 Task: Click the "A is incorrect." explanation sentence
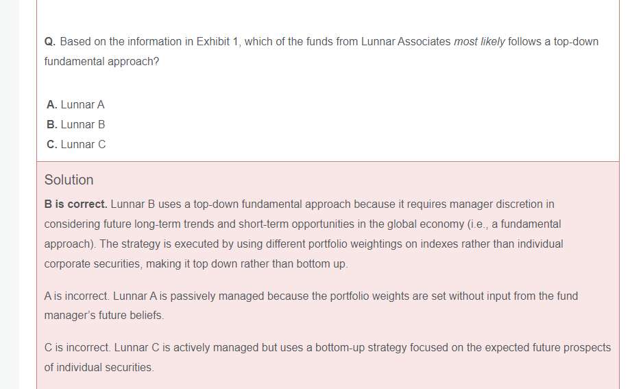[x=76, y=296]
